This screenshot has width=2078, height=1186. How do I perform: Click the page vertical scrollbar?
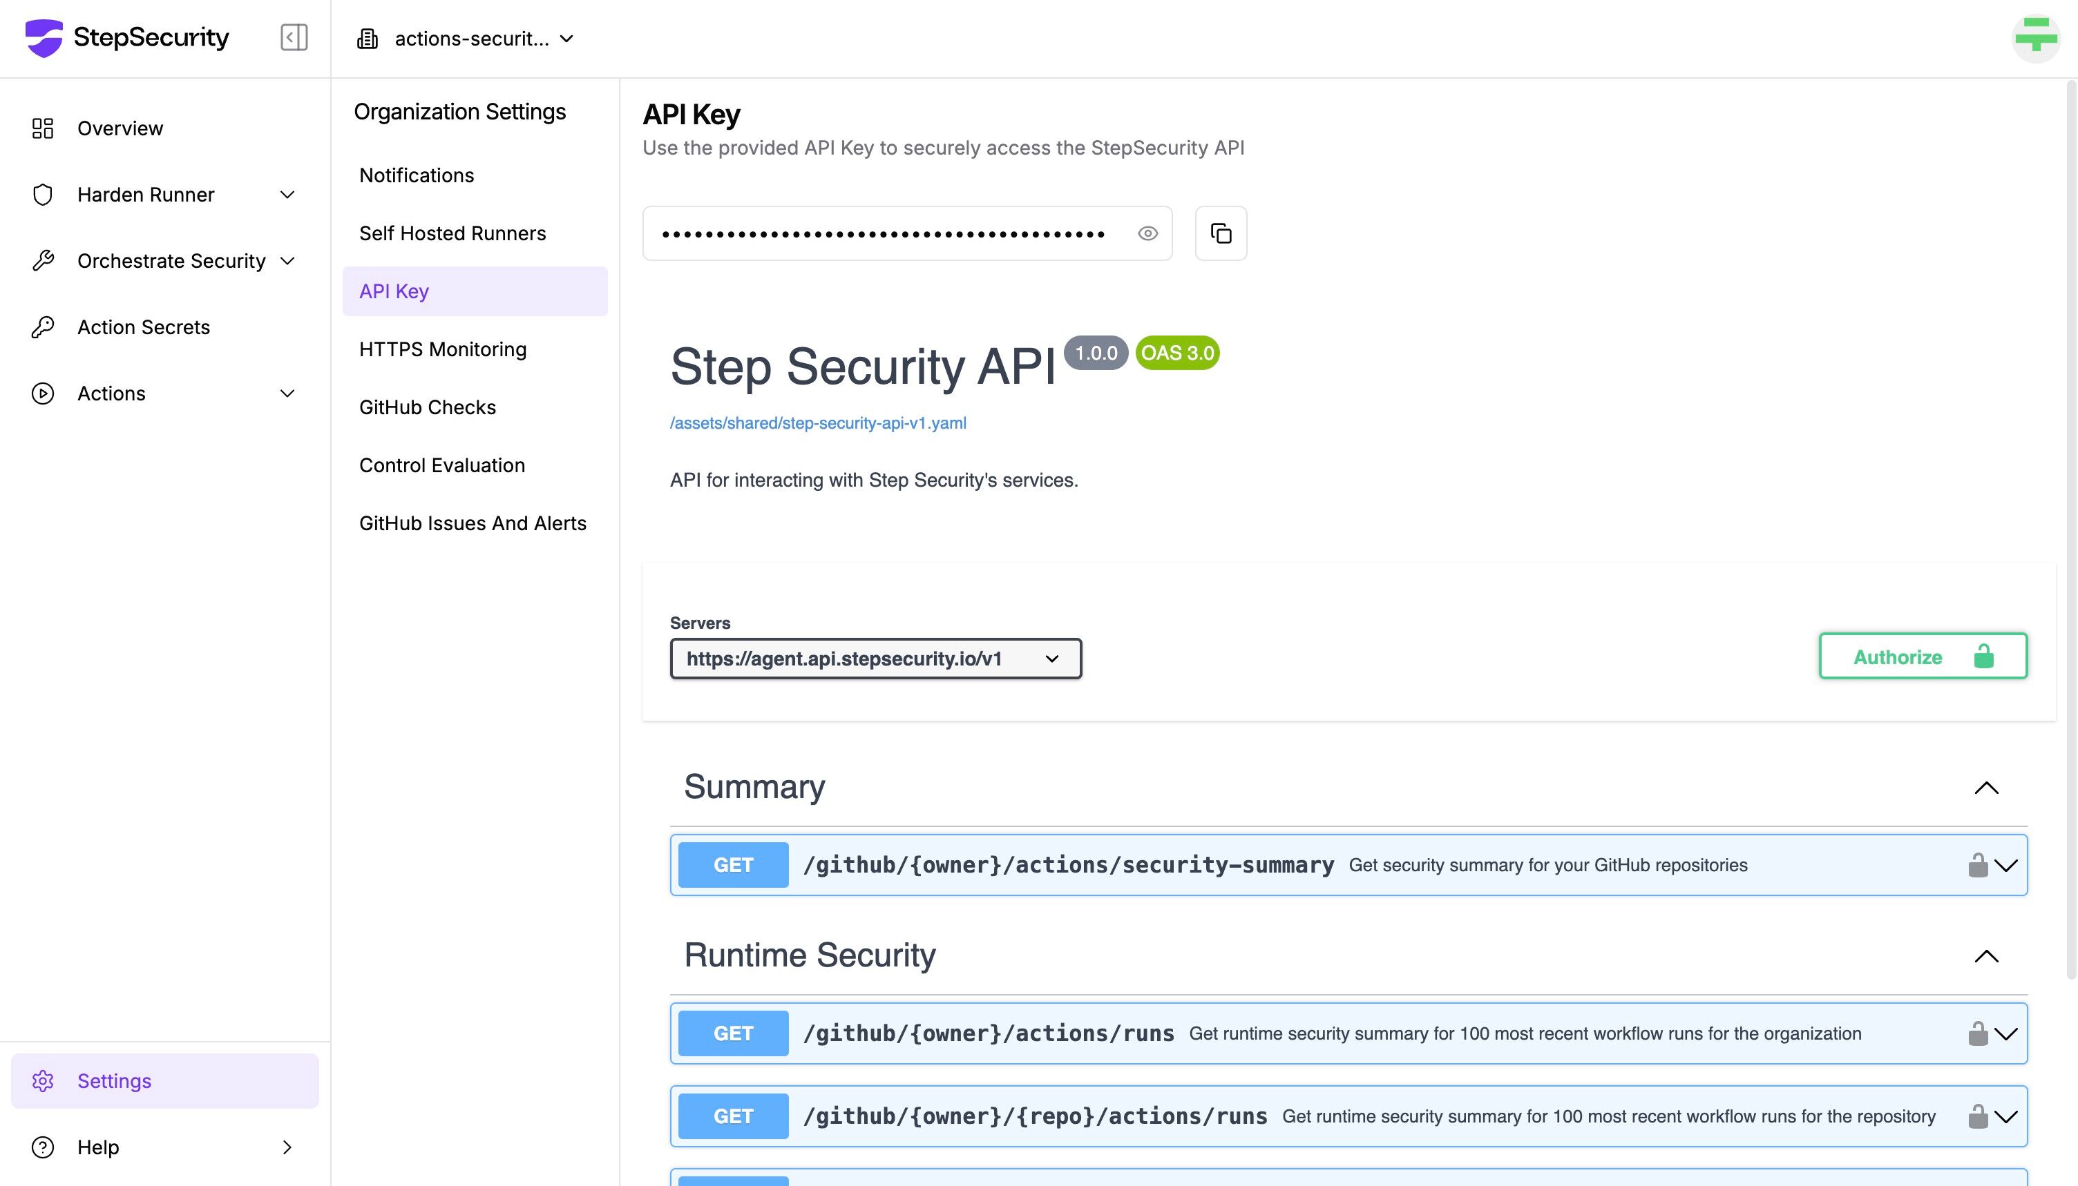coord(2072,529)
